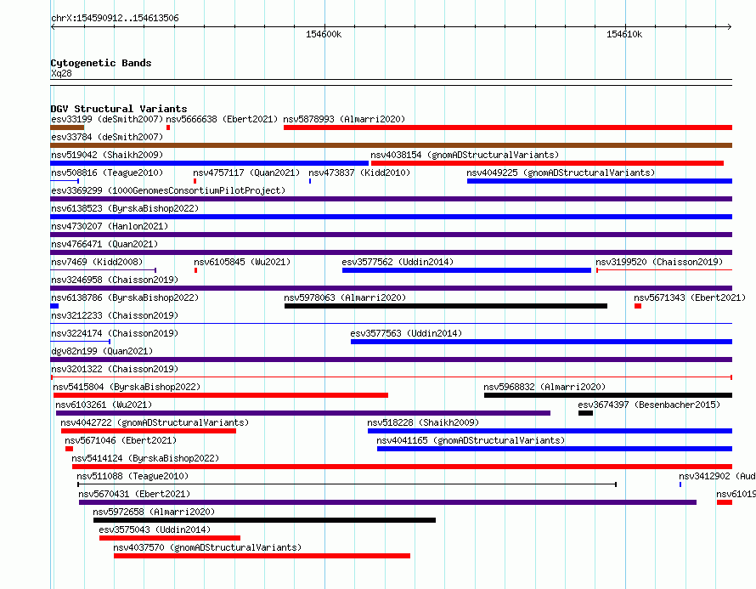Select the nsv4757117 (Quan2021) red marker
Viewport: 756px width, 589px height.
pos(195,181)
